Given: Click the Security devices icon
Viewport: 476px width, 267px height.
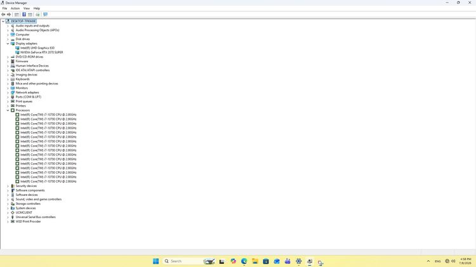Looking at the screenshot, I should point(13,186).
